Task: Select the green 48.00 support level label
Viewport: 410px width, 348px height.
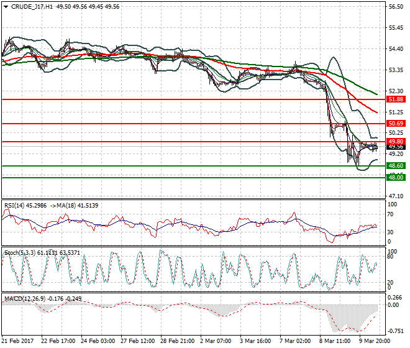Action: point(396,178)
